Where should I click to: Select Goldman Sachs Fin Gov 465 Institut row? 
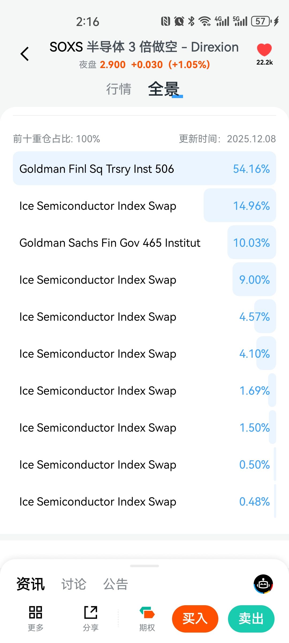click(144, 242)
